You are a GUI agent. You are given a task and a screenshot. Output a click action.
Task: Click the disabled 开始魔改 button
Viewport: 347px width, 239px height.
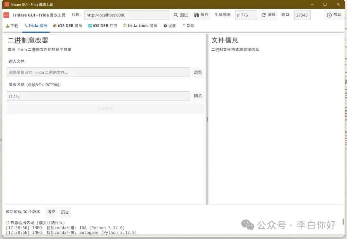click(105, 109)
